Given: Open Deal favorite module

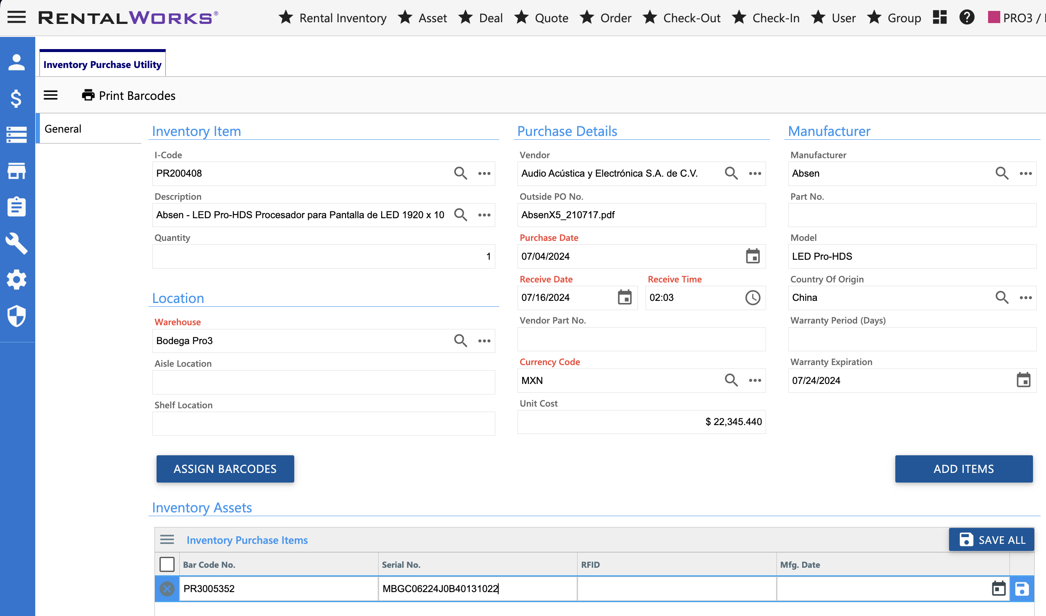Looking at the screenshot, I should click(481, 18).
